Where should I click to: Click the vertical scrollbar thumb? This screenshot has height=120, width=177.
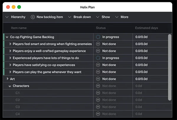[x=170, y=67]
